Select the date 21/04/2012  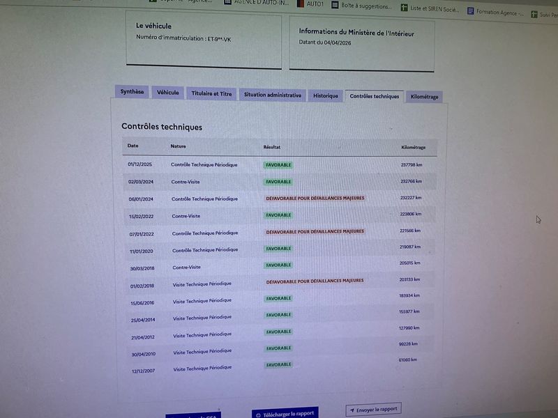[x=143, y=337]
